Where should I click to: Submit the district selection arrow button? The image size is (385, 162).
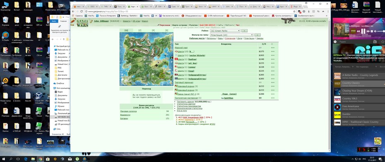[x=245, y=31]
